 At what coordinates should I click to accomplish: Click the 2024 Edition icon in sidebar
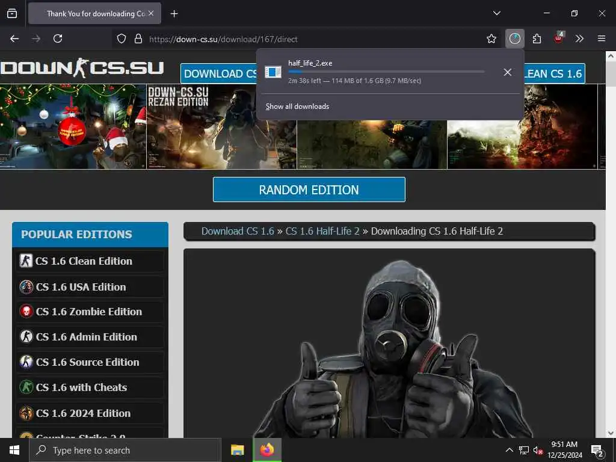26,413
